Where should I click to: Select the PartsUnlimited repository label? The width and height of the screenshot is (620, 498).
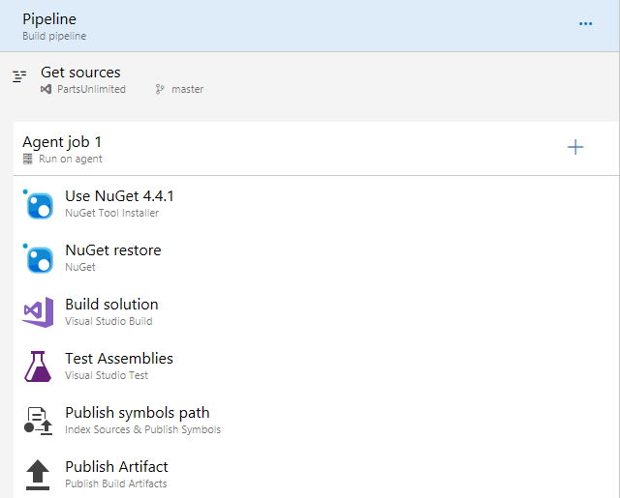(x=91, y=89)
